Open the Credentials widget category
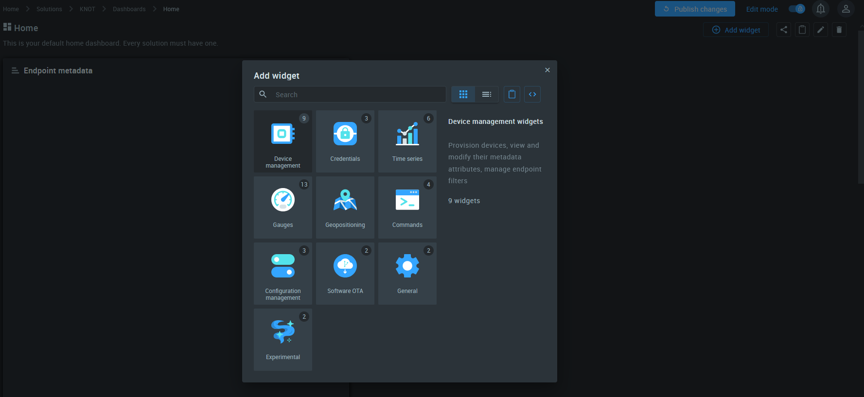Viewport: 864px width, 397px height. pyautogui.click(x=345, y=141)
